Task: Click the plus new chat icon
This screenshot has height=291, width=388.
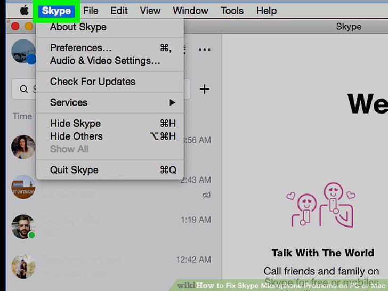Action: click(205, 89)
